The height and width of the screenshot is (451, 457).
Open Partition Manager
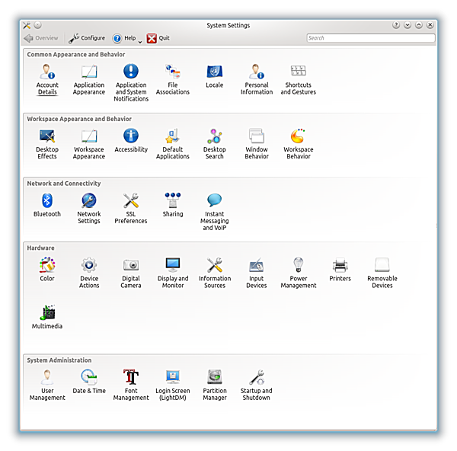click(215, 385)
